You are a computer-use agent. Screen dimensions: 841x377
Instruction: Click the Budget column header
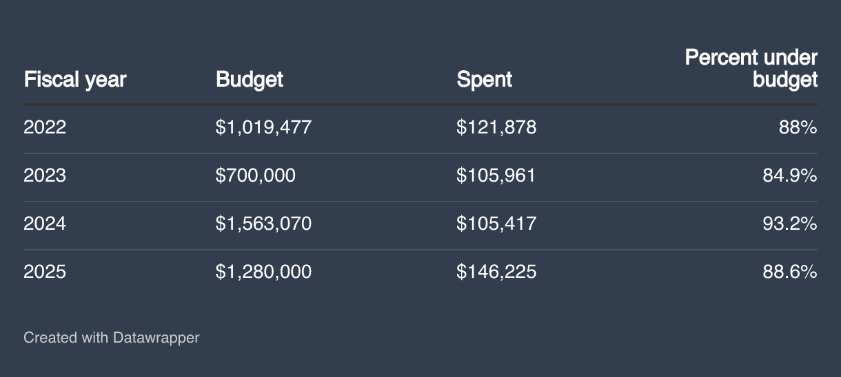coord(250,80)
